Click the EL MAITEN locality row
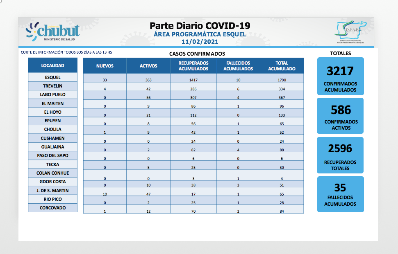 52,103
